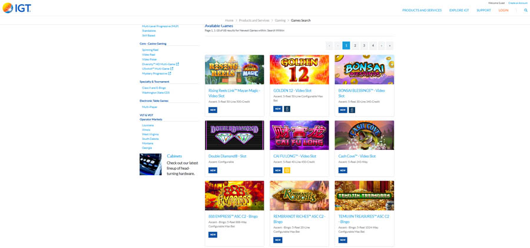This screenshot has width=530, height=248.
Task: Jump to last page pagination arrow
Action: [x=390, y=46]
